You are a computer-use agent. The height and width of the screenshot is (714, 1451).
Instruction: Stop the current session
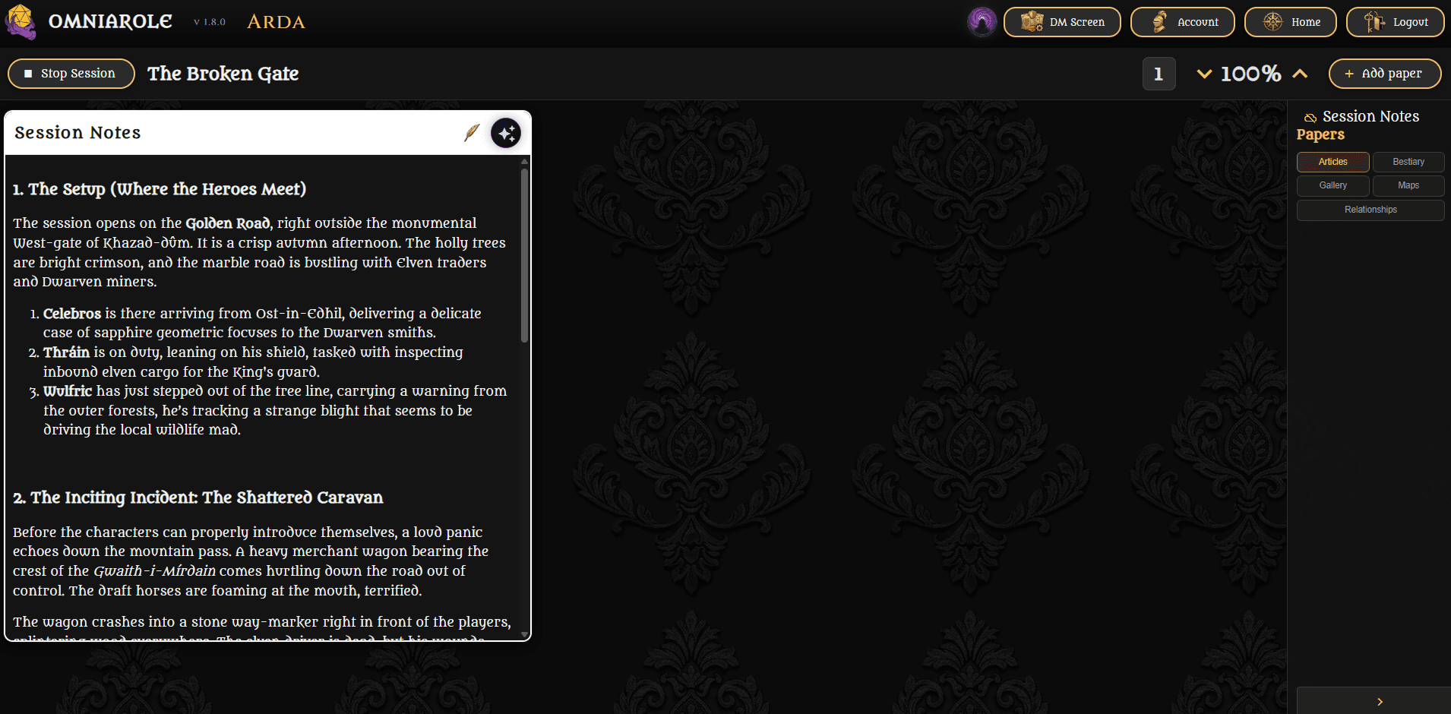(x=71, y=74)
